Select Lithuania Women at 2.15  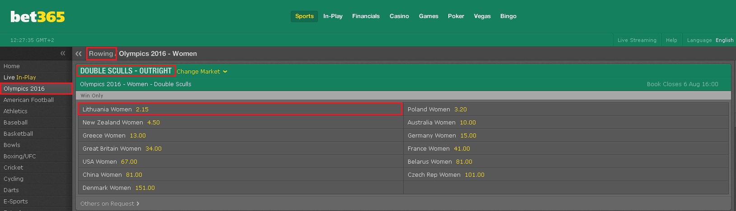tap(240, 109)
